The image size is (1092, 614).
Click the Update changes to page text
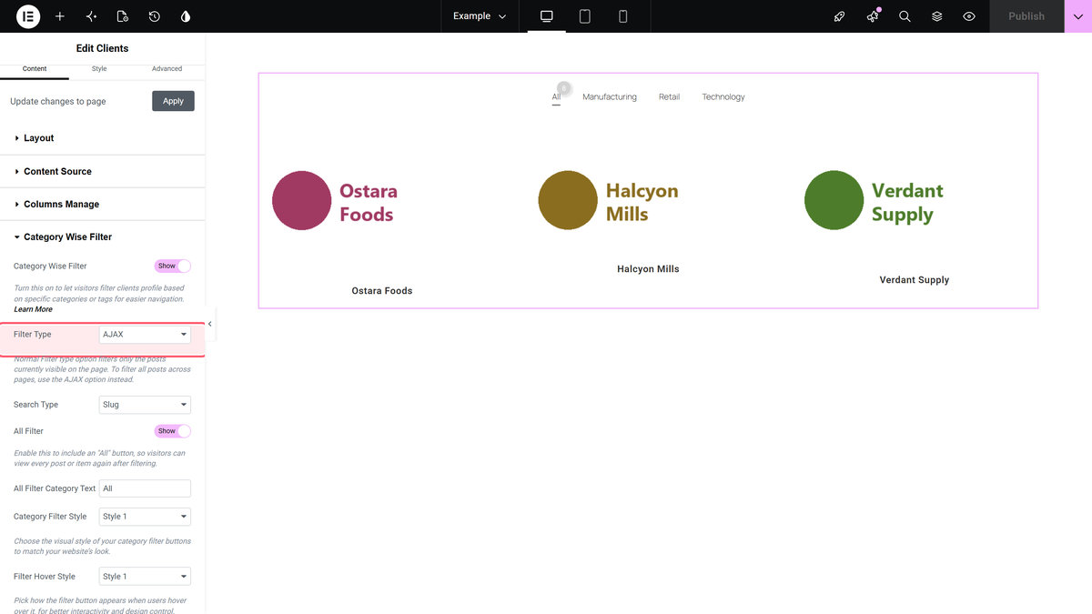58,102
